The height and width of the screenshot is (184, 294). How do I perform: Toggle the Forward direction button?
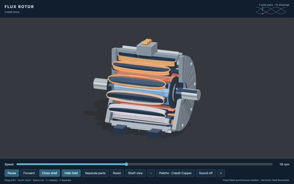29,173
